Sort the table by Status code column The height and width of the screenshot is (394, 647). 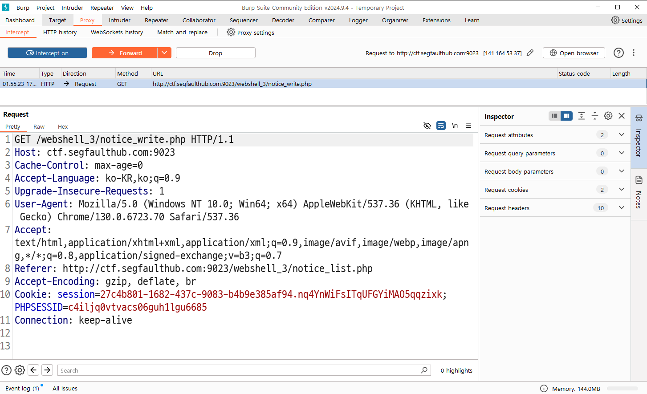[583, 73]
